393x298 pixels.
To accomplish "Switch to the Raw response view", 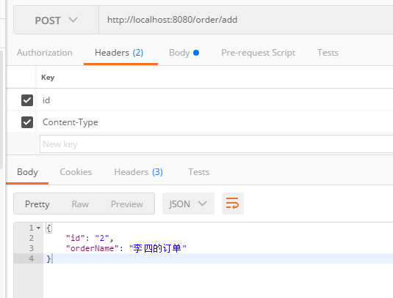I will [x=80, y=204].
